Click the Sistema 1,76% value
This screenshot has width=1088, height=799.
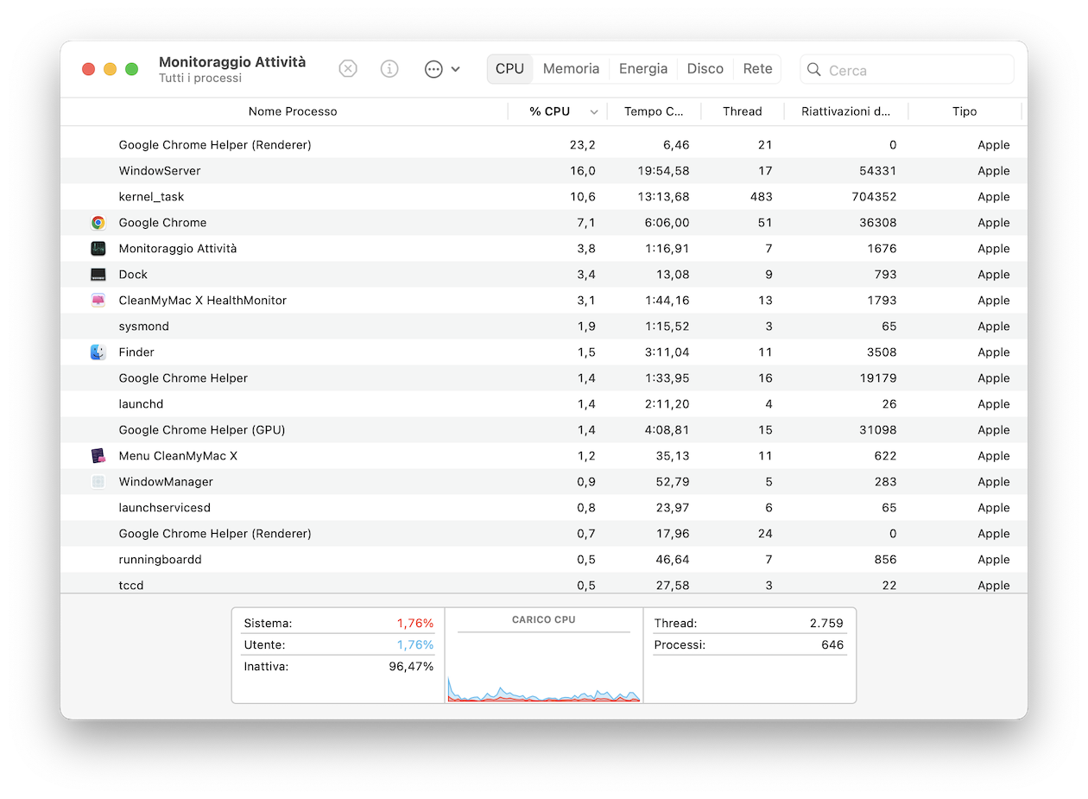click(414, 623)
